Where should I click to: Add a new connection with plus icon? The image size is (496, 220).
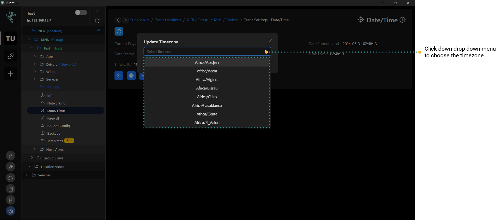click(x=11, y=74)
